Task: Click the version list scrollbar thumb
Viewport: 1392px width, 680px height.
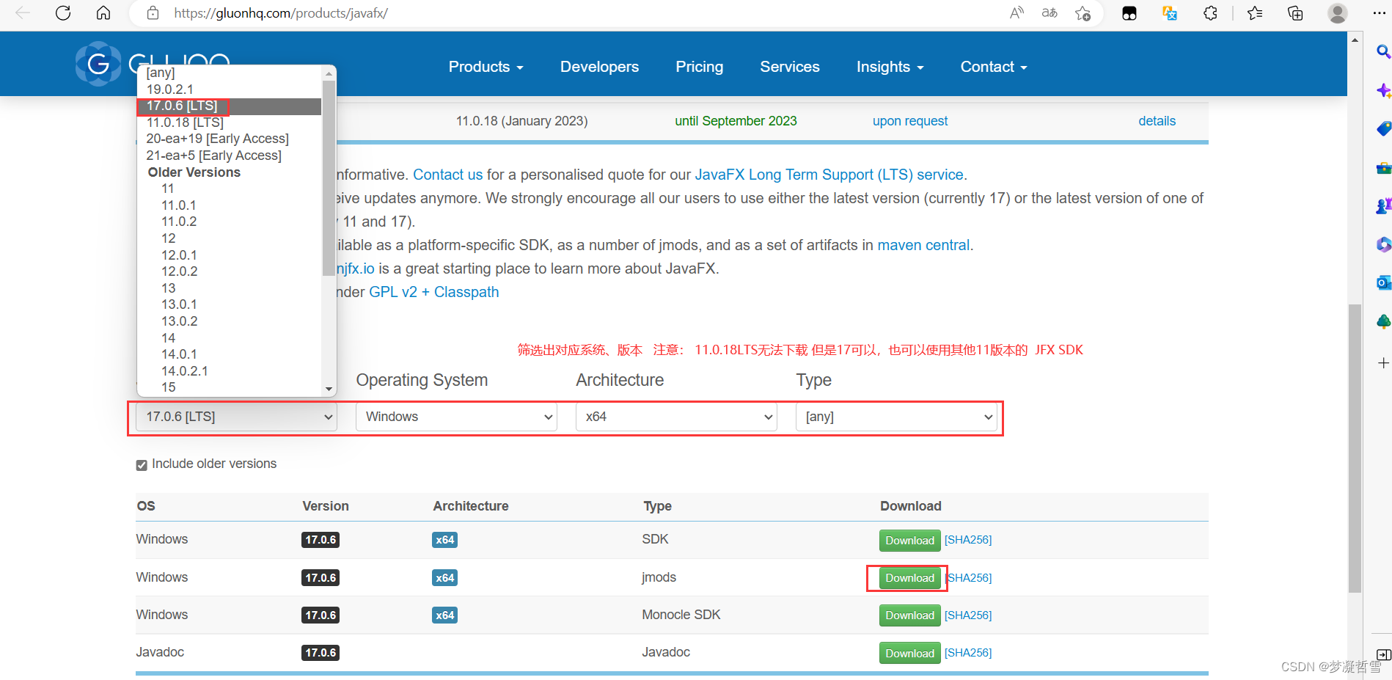Action: (x=329, y=178)
